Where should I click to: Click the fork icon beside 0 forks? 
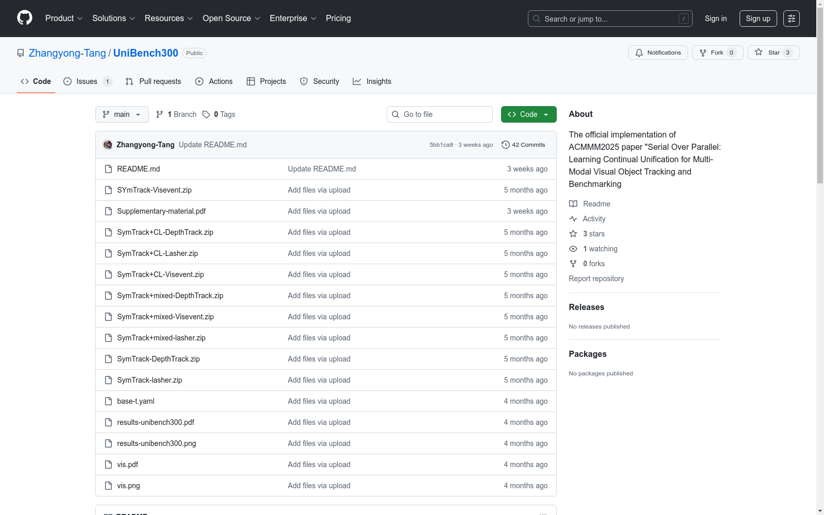click(x=573, y=264)
